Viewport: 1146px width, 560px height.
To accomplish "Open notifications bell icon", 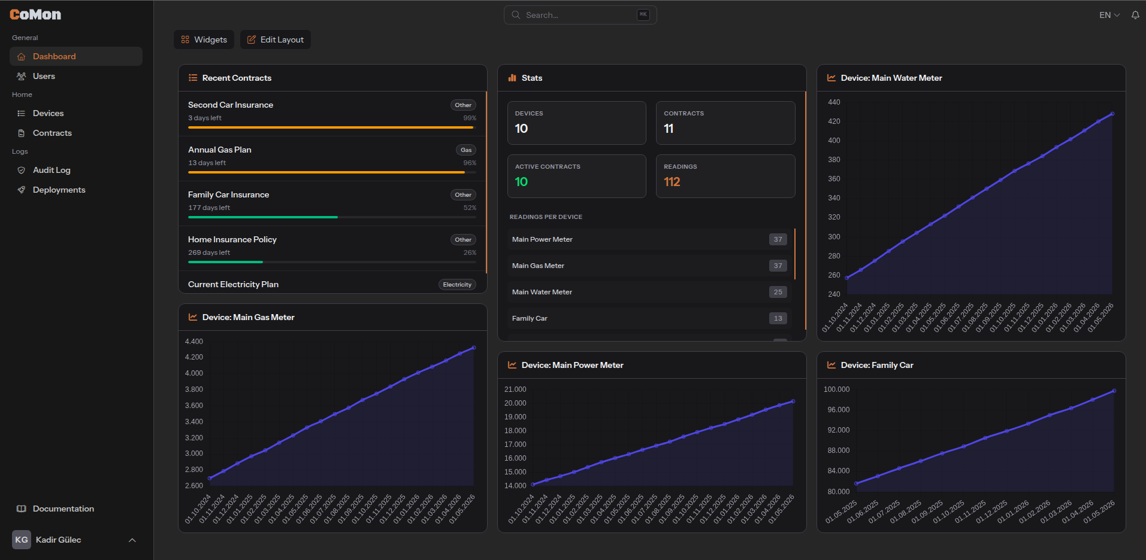I will 1135,15.
